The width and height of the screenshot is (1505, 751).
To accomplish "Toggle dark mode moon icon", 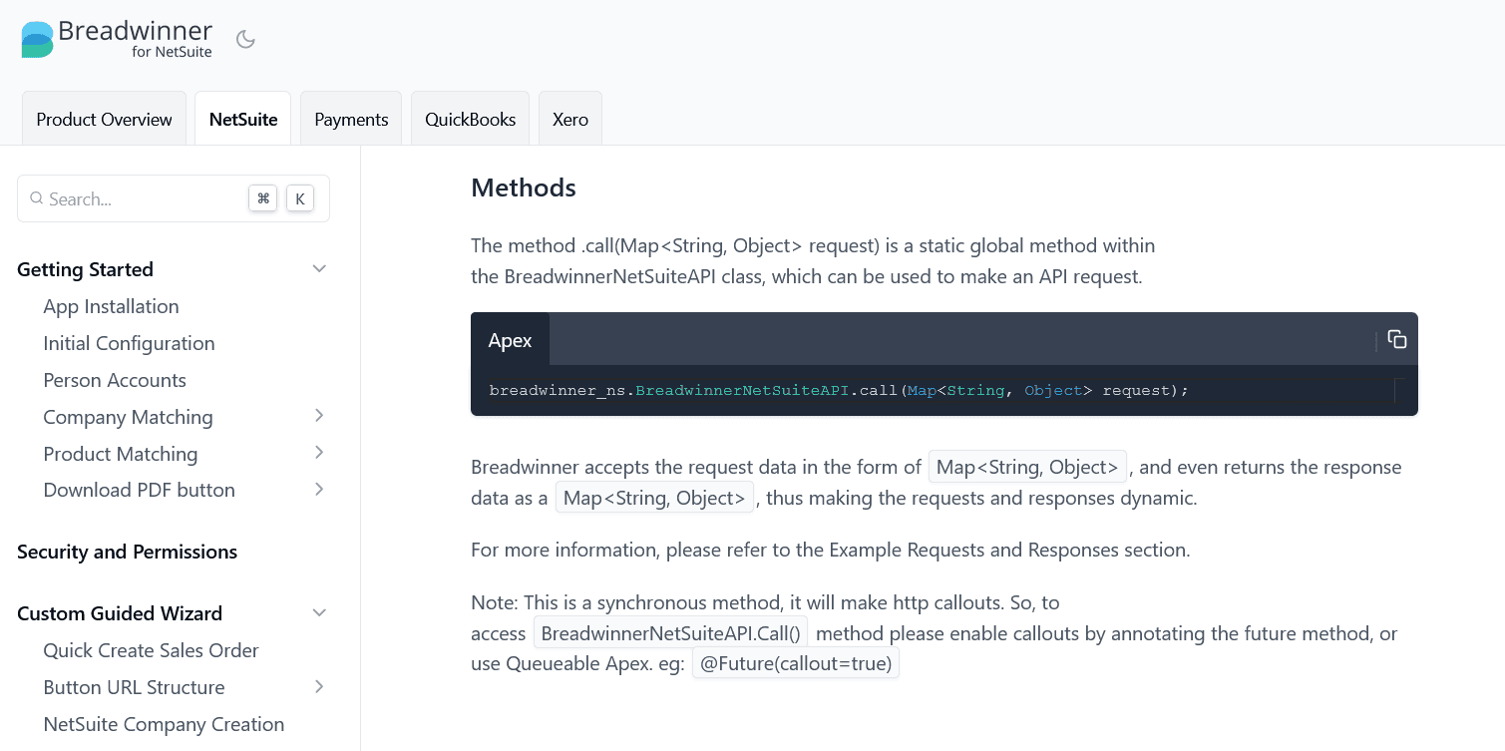I will click(x=245, y=39).
